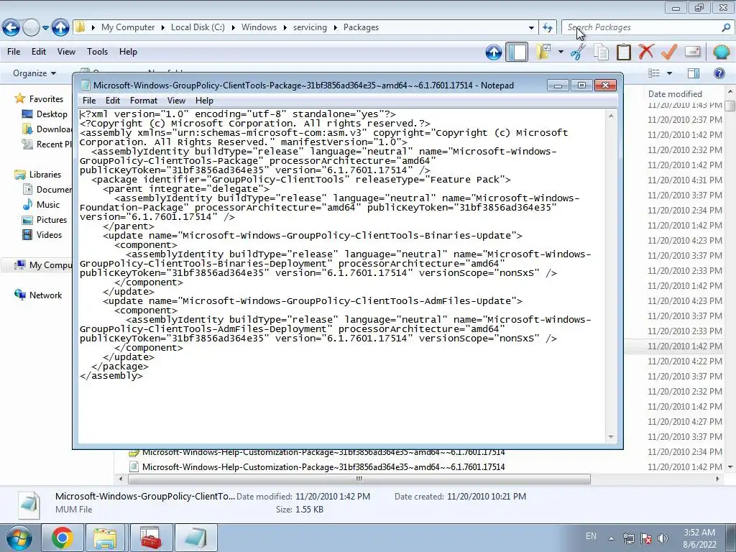Viewport: 736px width, 552px height.
Task: Click the date cell '11/20/2010 4:31 PM'
Action: pos(685,180)
